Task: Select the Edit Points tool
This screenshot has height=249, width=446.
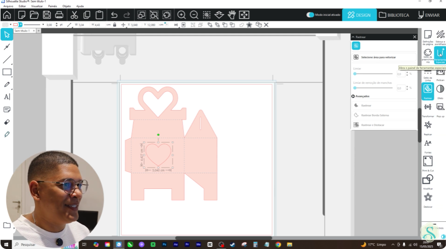Action: 7,47
